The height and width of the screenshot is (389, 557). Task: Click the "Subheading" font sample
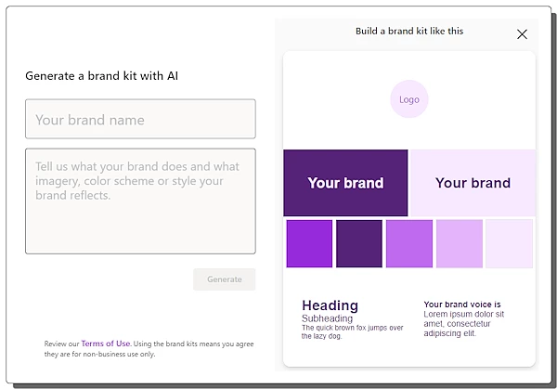(327, 318)
